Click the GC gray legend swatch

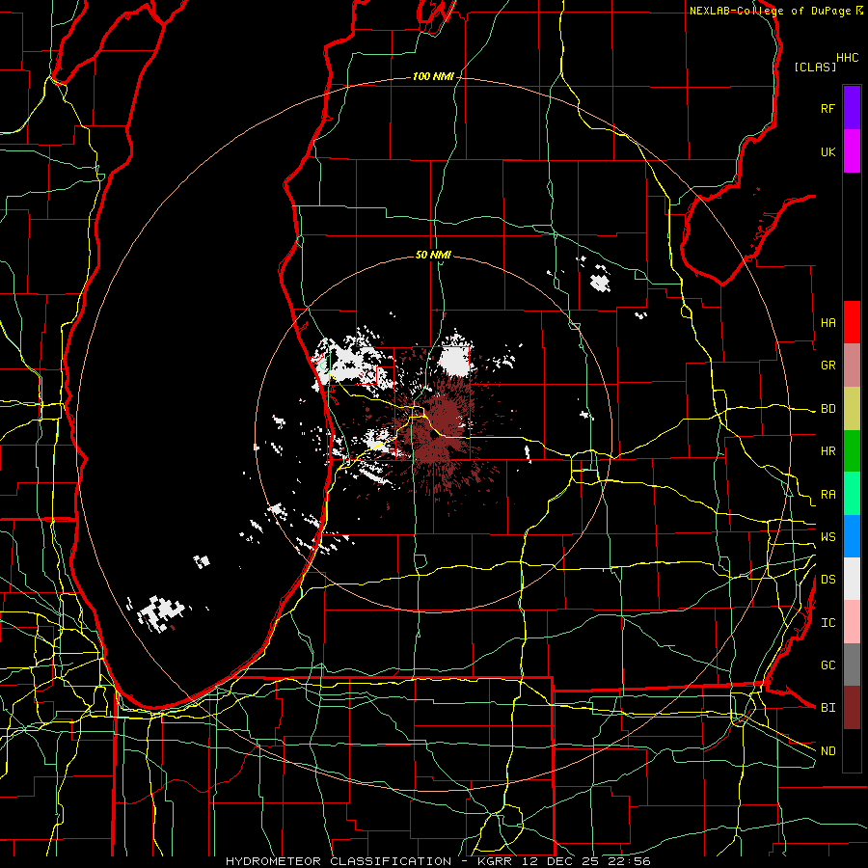852,665
